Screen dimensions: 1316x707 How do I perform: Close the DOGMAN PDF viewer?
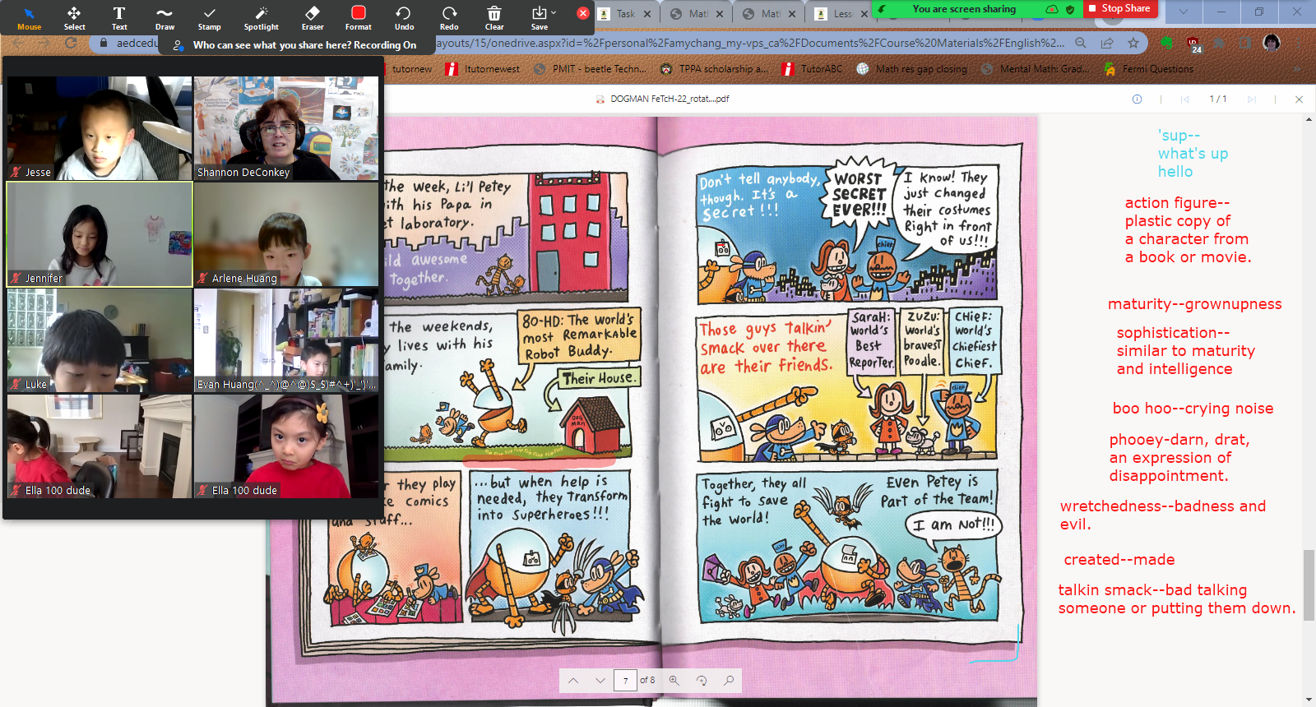[1299, 99]
